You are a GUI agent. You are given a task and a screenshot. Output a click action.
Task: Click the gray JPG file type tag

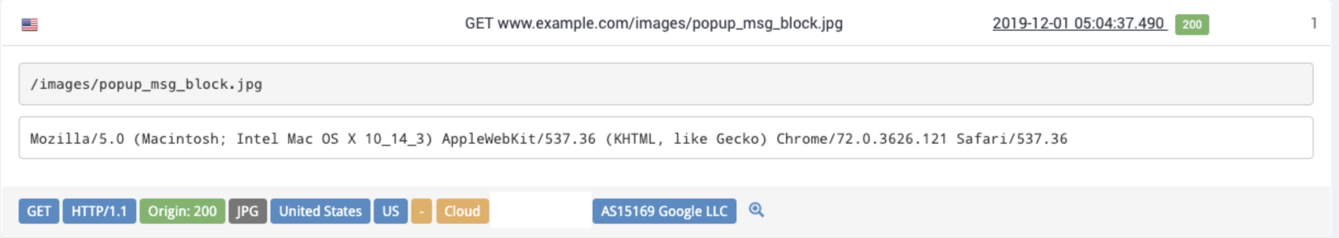click(248, 211)
